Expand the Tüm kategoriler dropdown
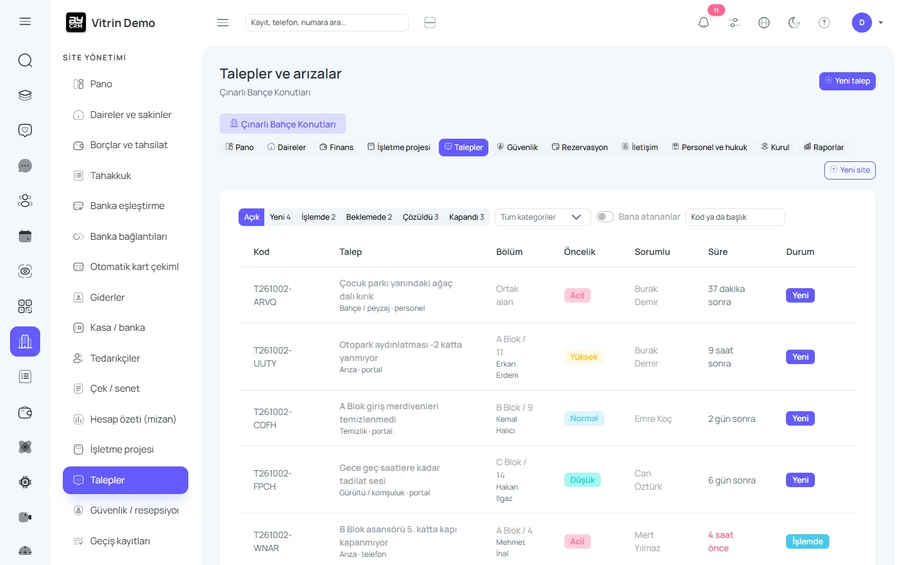The width and height of the screenshot is (904, 565). click(542, 217)
